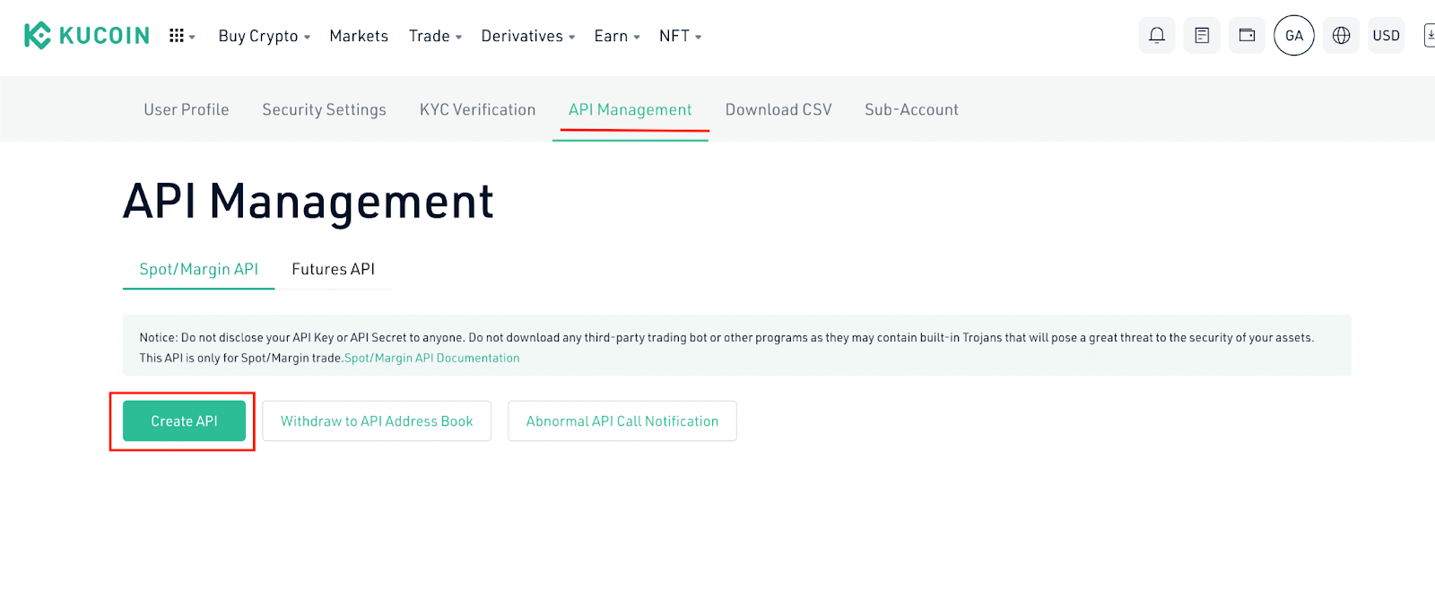The width and height of the screenshot is (1435, 597).
Task: Open the notifications bell icon
Action: (x=1157, y=36)
